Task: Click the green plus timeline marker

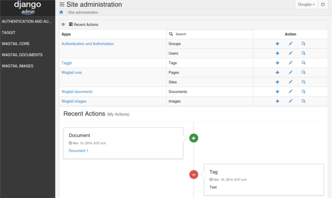Action: [193, 138]
